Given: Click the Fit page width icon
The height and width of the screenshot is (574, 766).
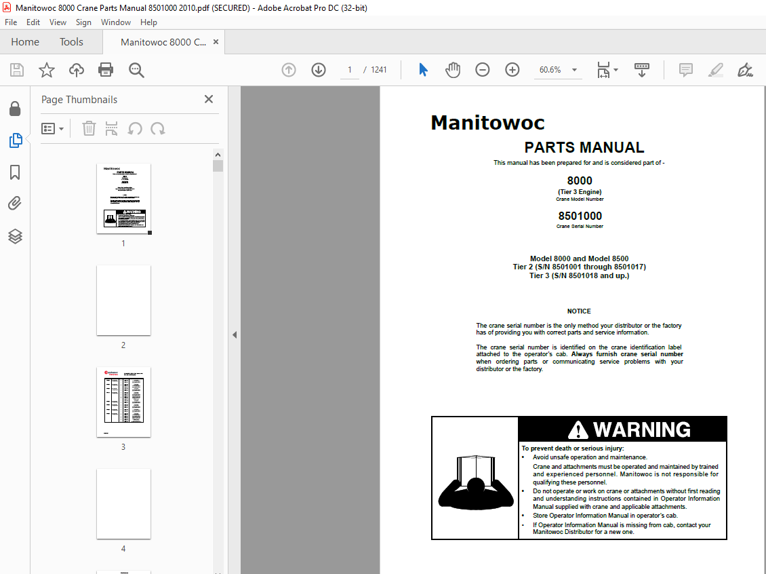Looking at the screenshot, I should (x=603, y=70).
